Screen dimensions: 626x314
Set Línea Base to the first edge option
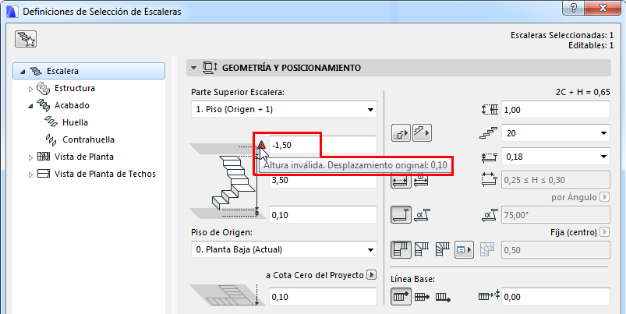tap(401, 297)
